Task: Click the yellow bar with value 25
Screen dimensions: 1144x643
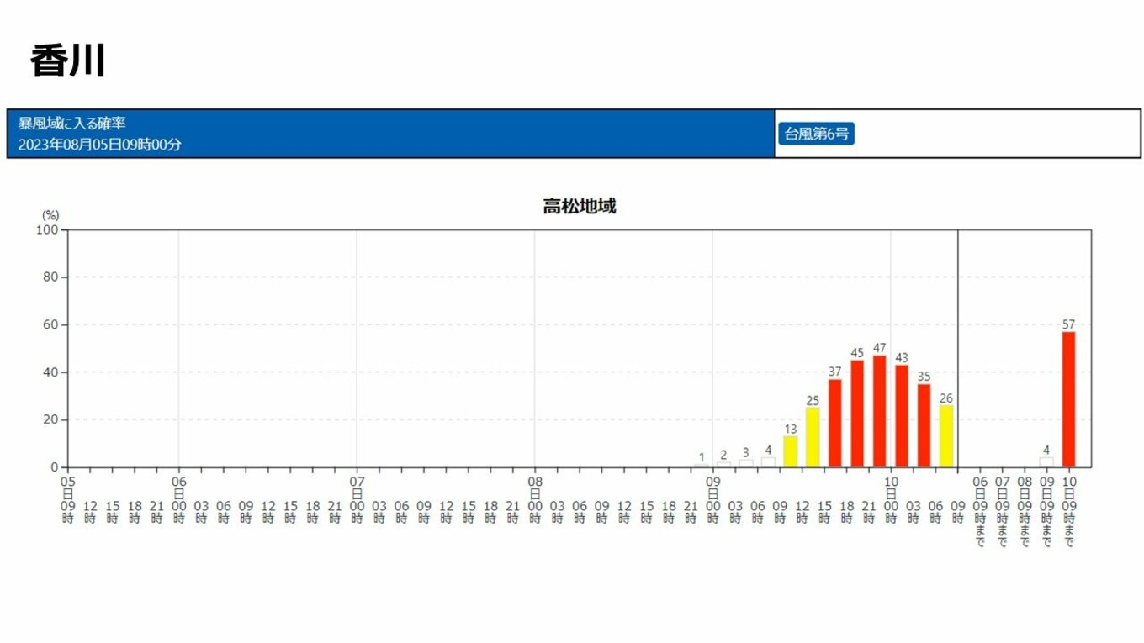Action: [813, 437]
